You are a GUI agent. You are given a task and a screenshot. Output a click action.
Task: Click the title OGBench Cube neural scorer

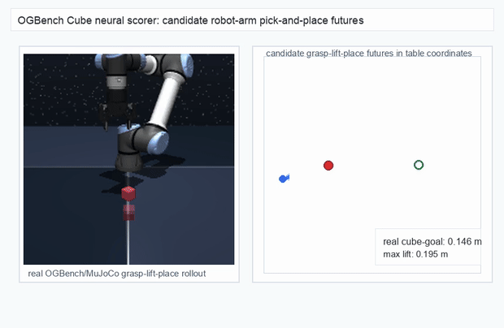click(190, 20)
